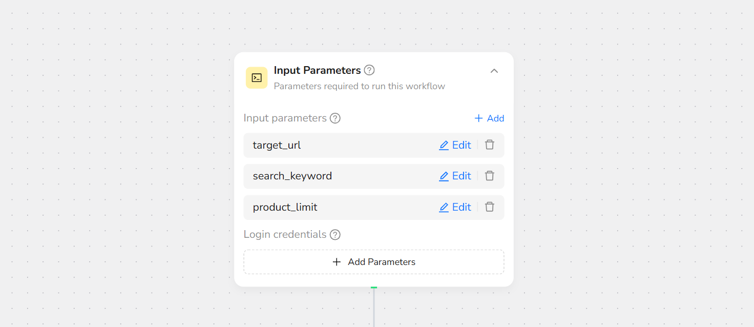Open help tooltip beside Input Parameters title
Image resolution: width=754 pixels, height=327 pixels.
(x=369, y=70)
